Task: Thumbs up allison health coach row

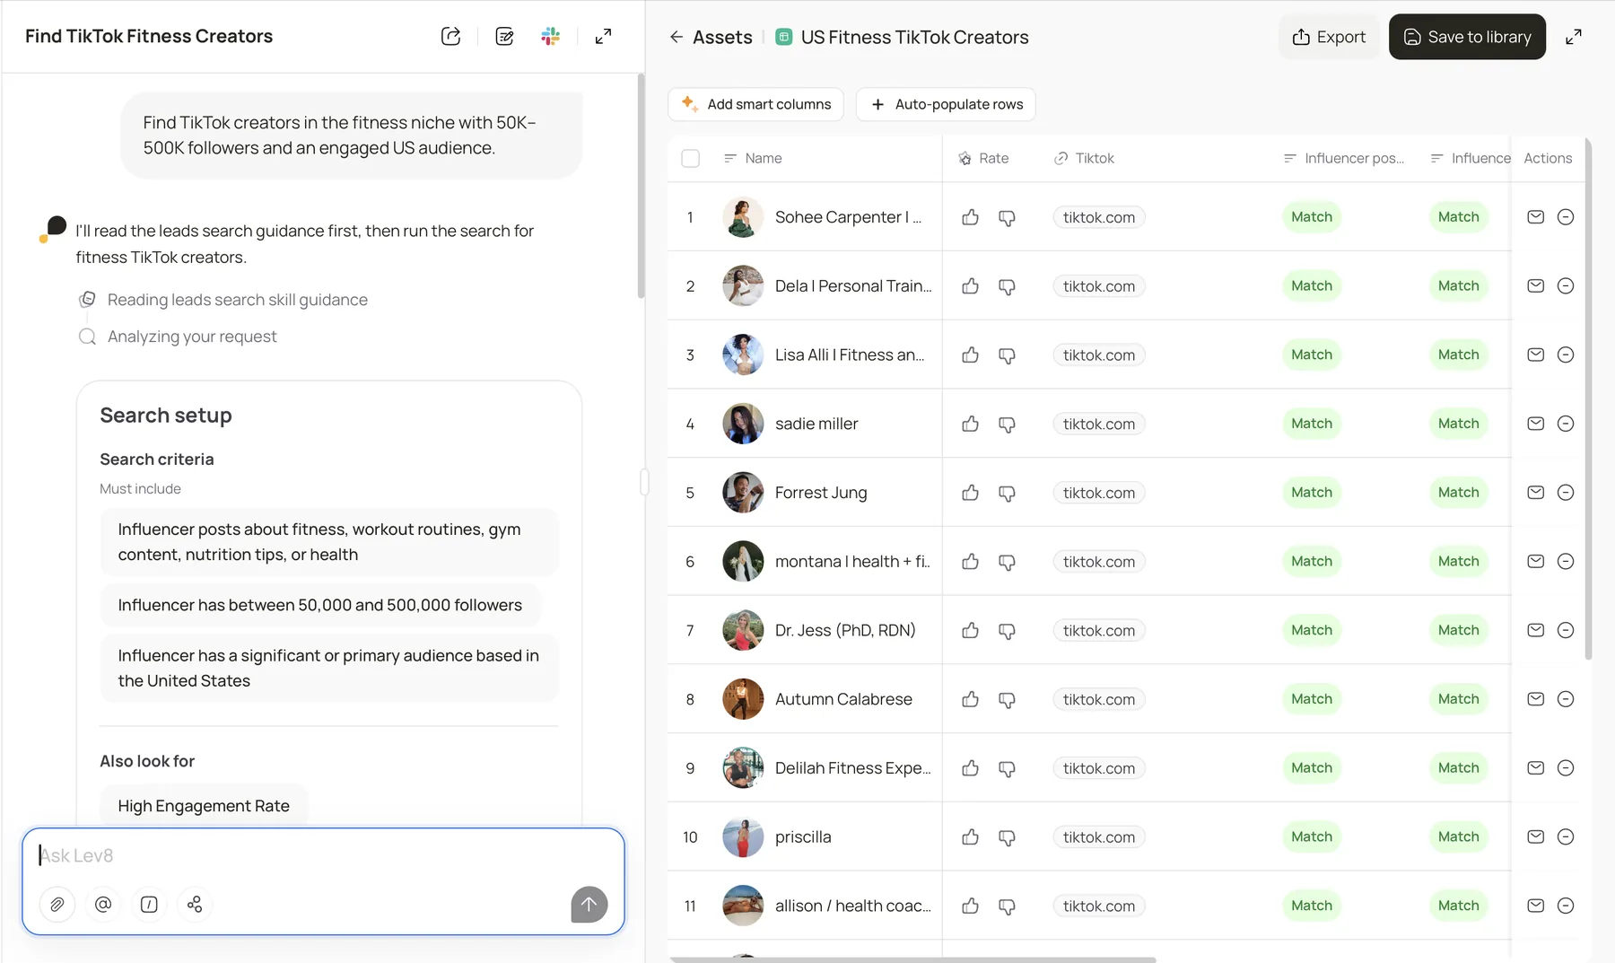Action: point(970,906)
